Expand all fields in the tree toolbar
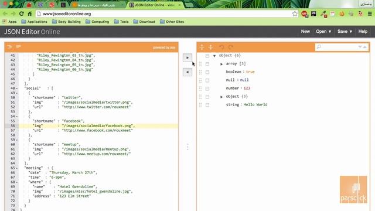375x211 pixels. coord(202,47)
